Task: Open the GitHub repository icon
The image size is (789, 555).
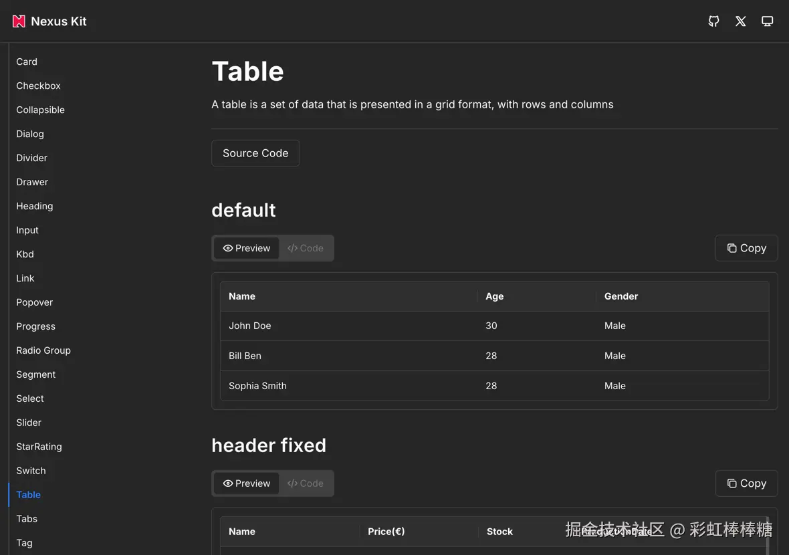Action: (713, 21)
